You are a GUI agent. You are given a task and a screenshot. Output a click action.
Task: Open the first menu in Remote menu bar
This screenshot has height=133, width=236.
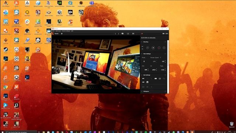[x=53, y=31]
